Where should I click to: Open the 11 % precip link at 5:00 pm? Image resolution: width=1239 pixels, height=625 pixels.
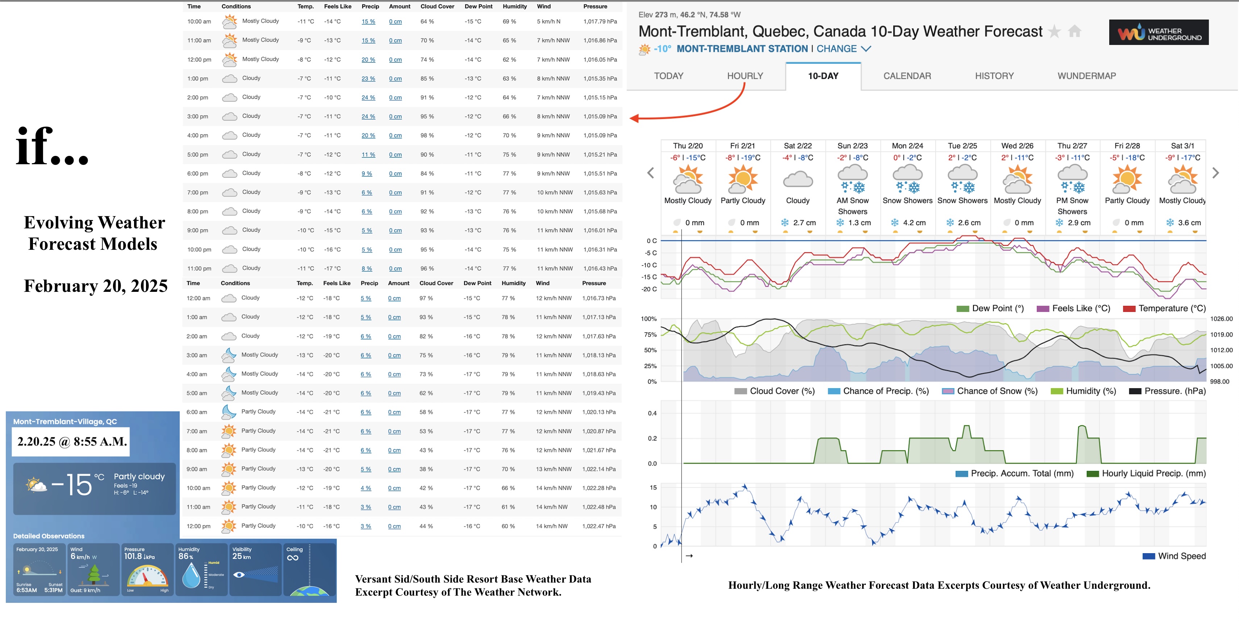pos(368,154)
